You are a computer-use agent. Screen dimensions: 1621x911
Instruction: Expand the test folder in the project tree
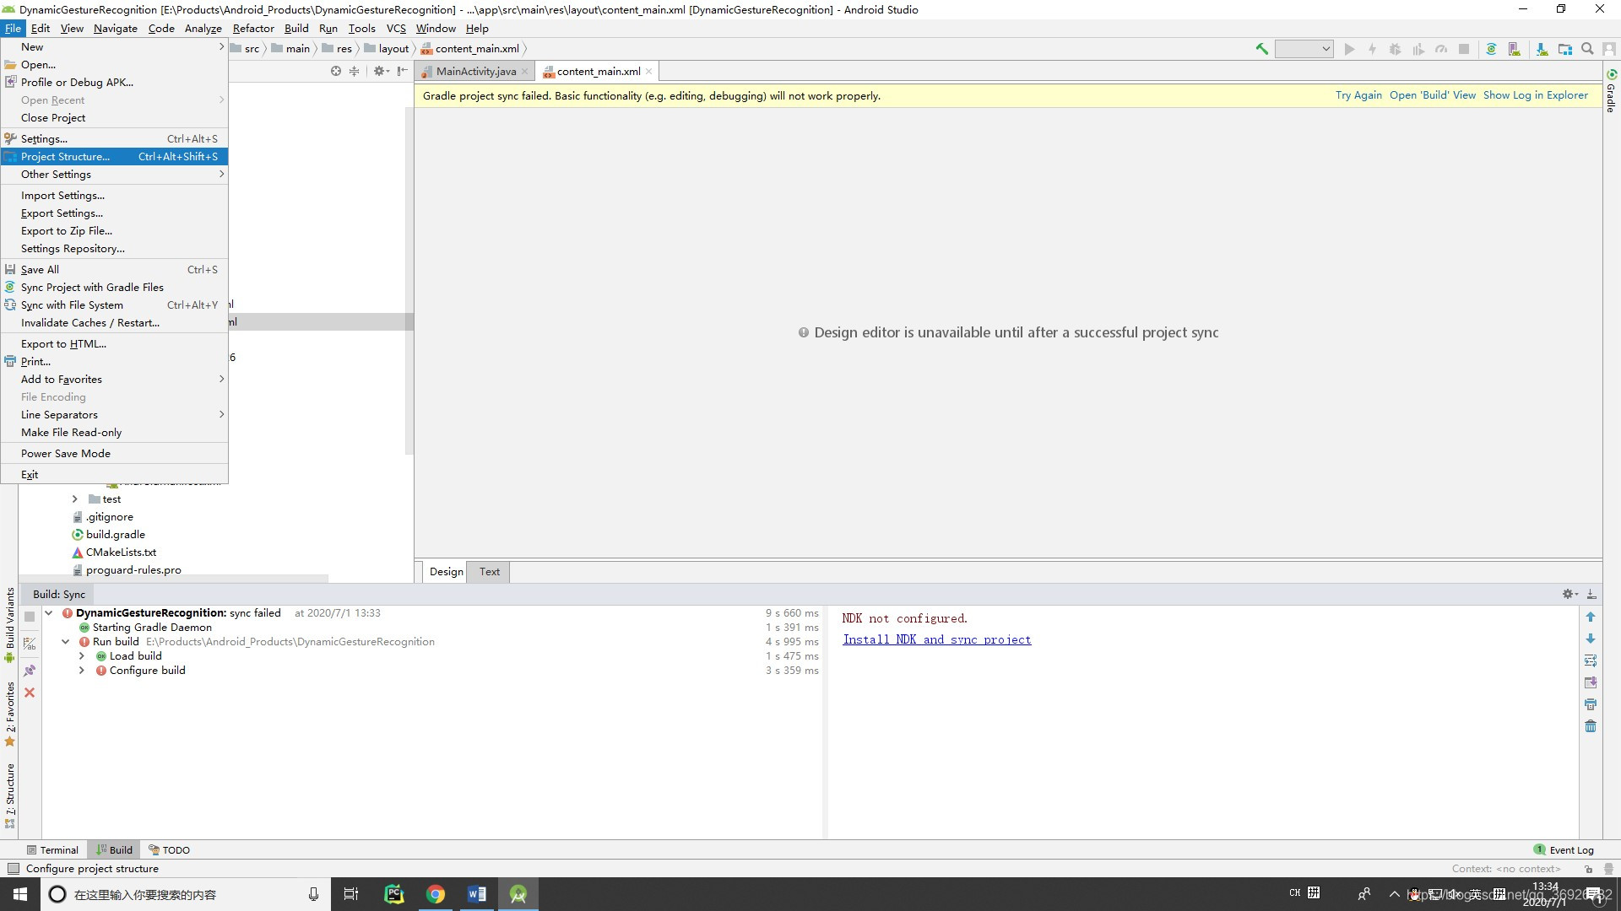[75, 499]
